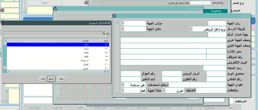This screenshot has height=110, width=258.
Task: Click the calendar icon beside تسديد field
Action: (x=86, y=2)
